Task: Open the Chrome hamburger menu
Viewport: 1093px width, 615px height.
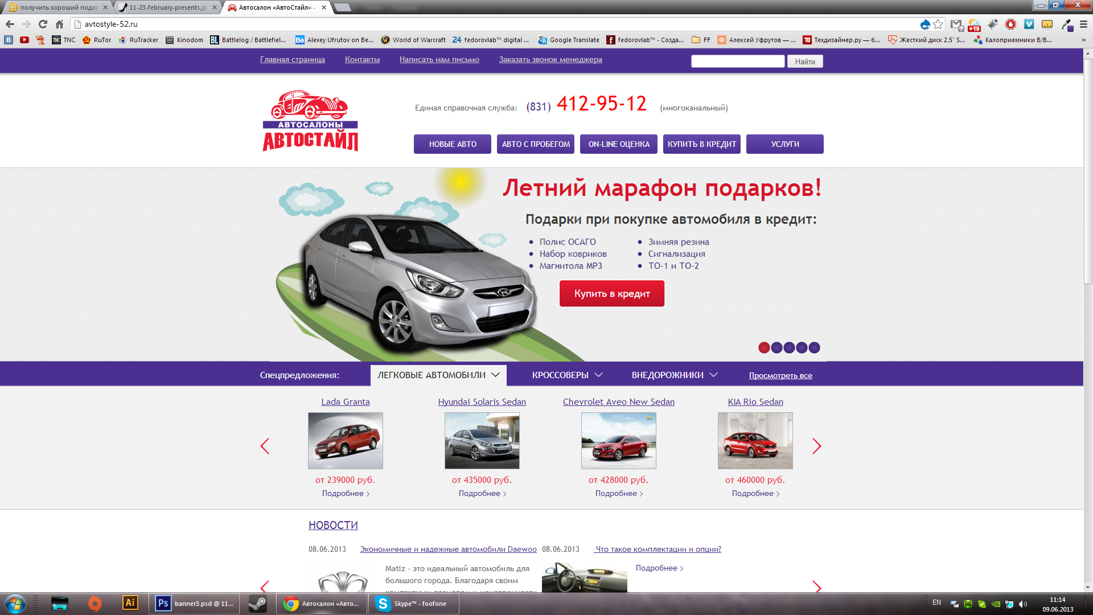Action: [1083, 24]
